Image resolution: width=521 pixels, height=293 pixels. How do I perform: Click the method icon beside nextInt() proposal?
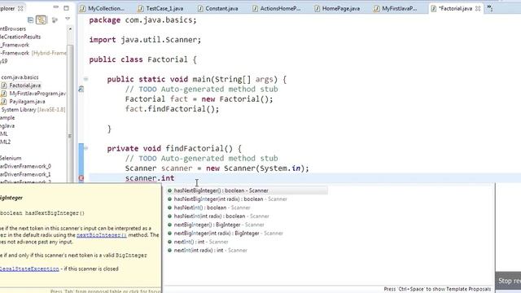(169, 242)
